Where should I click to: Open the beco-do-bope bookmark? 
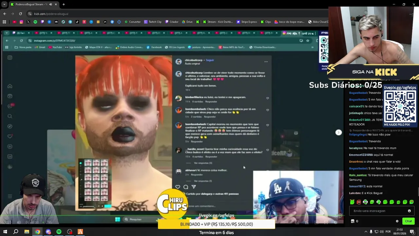(290, 22)
